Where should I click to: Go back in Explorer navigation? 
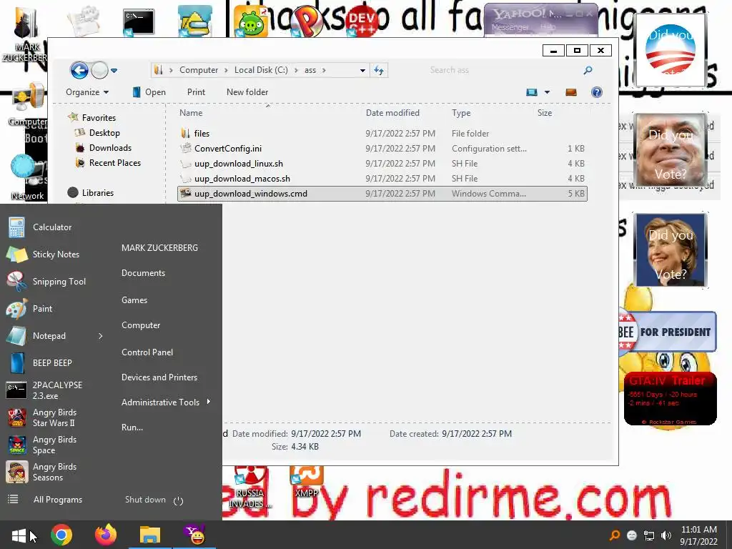(x=79, y=71)
